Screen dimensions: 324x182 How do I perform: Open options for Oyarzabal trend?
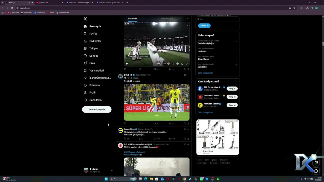236,65
